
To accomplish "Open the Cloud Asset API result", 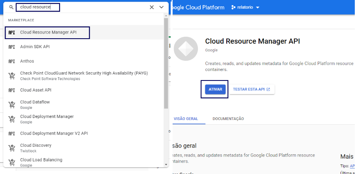I will [x=83, y=90].
